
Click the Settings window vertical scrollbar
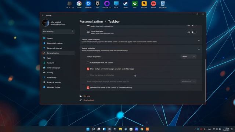pos(205,81)
